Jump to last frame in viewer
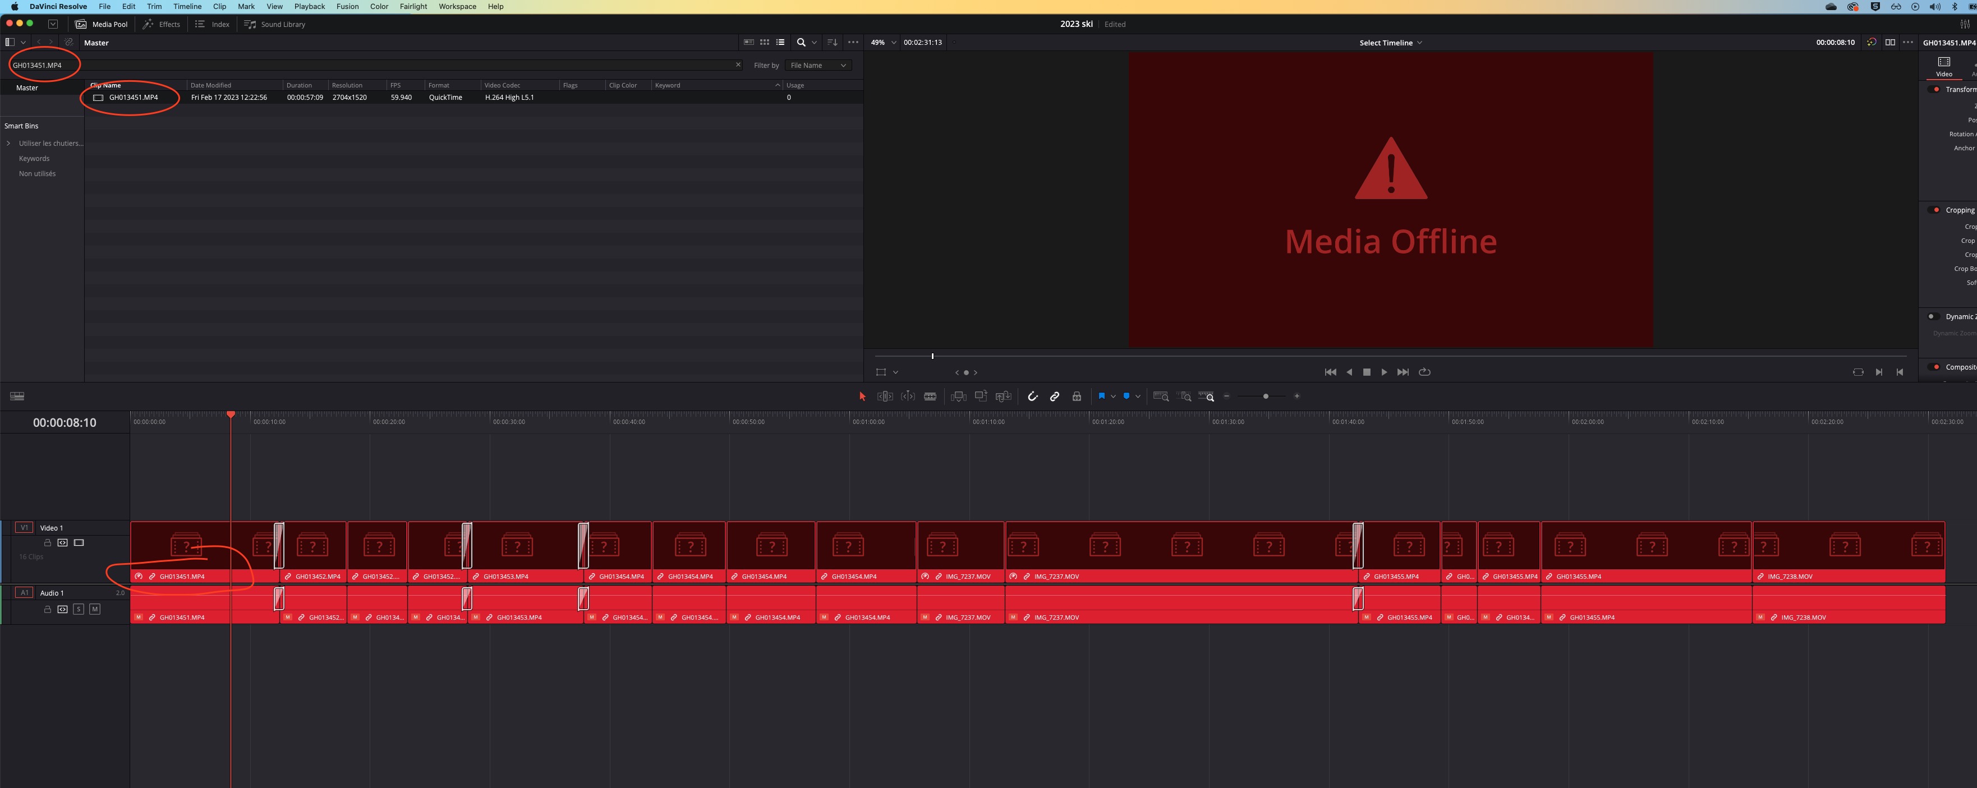1977x788 pixels. [1403, 372]
